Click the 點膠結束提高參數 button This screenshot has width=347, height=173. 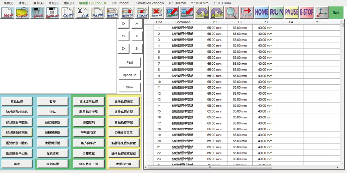(124, 143)
